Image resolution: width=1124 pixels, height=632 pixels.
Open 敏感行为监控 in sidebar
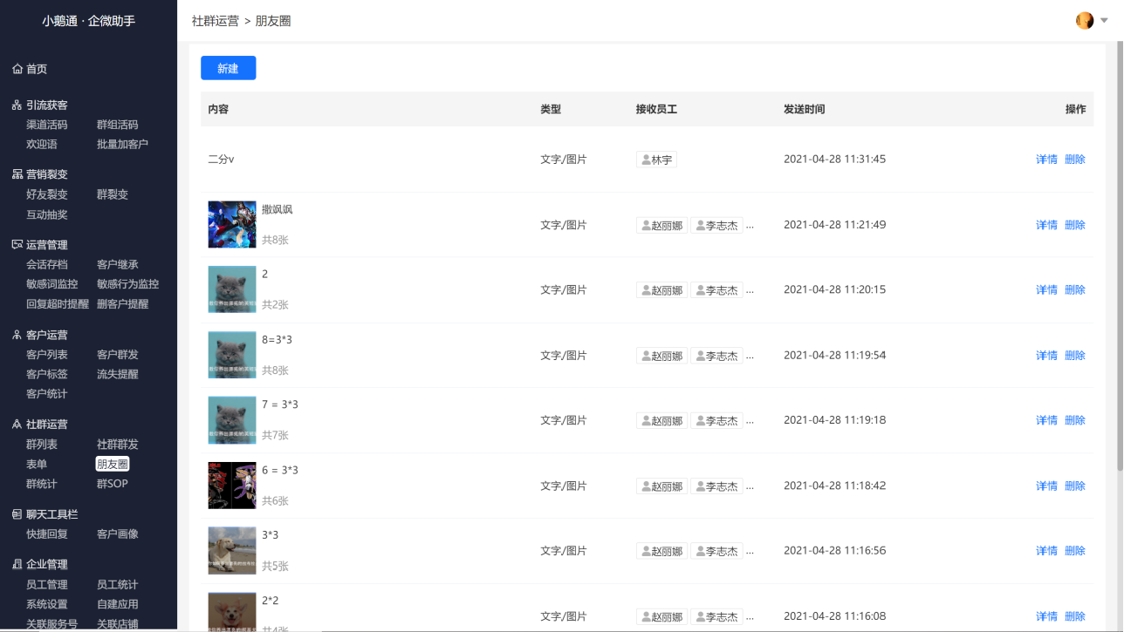128,284
